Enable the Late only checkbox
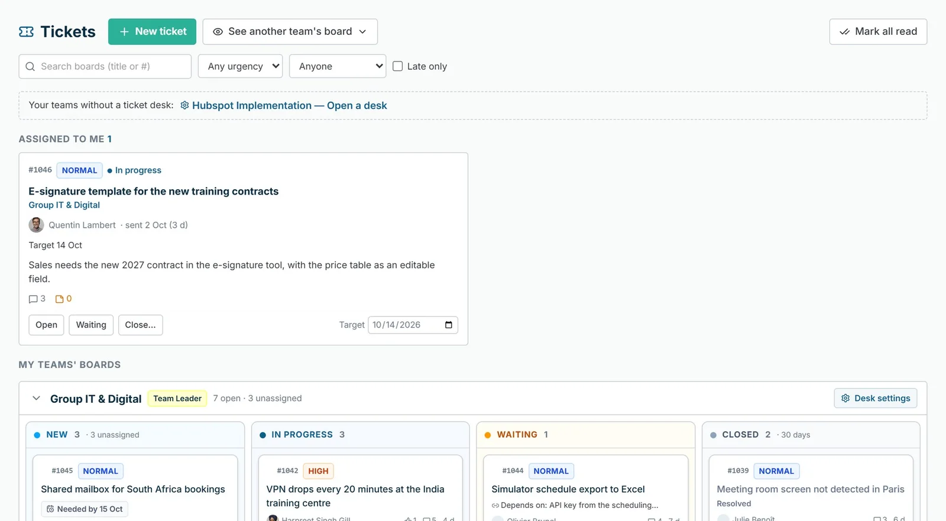 tap(398, 66)
